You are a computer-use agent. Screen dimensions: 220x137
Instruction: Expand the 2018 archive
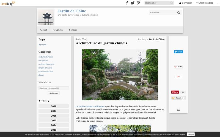coord(54,106)
